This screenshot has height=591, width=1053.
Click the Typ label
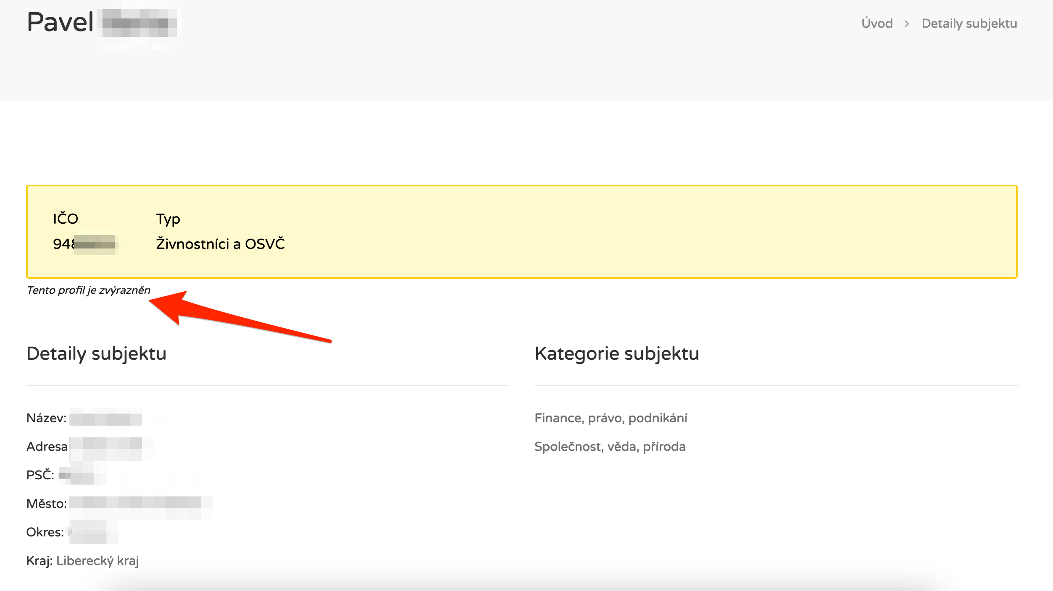pyautogui.click(x=168, y=219)
